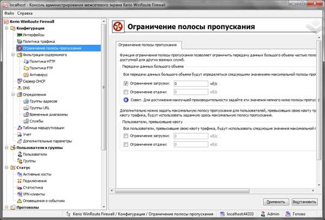This screenshot has height=220, width=325.
Task: Click the Антивирус icon
Action: (26, 75)
